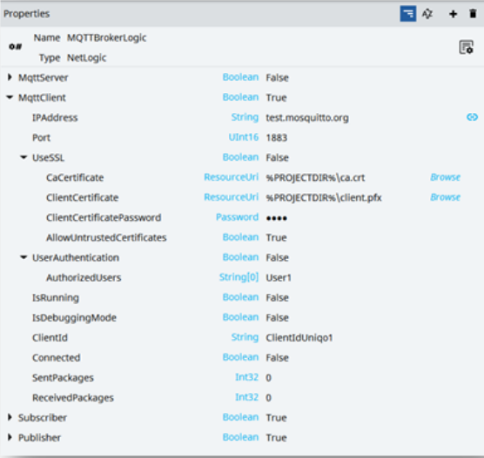Click the NetLogic type icon beside Name
This screenshot has width=484, height=458.
pyautogui.click(x=15, y=47)
